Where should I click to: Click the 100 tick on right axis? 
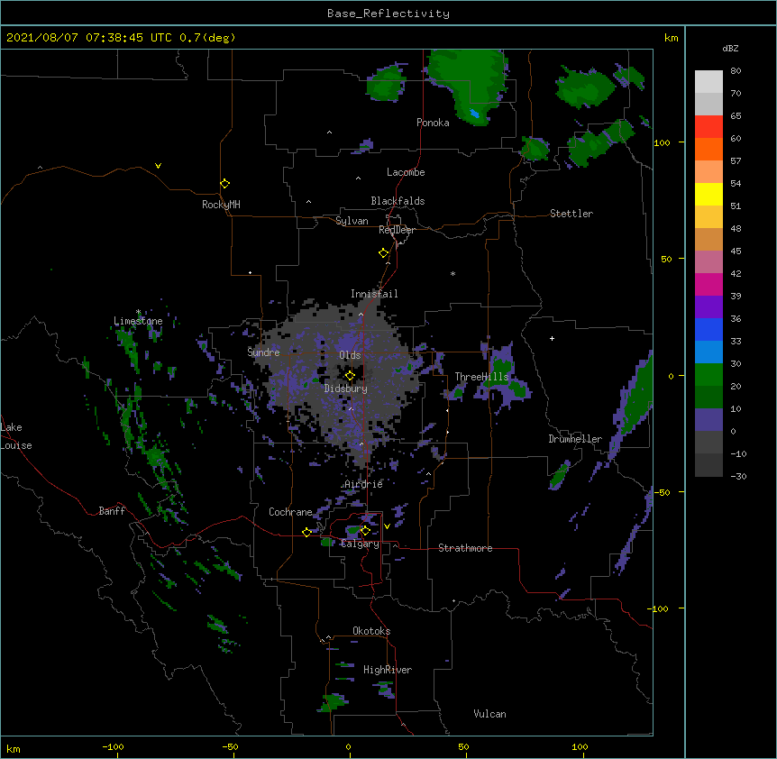point(662,142)
